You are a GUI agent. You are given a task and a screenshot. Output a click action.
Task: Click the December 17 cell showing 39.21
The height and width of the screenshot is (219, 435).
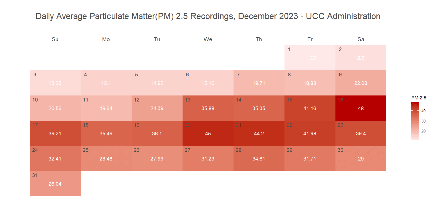point(55,133)
